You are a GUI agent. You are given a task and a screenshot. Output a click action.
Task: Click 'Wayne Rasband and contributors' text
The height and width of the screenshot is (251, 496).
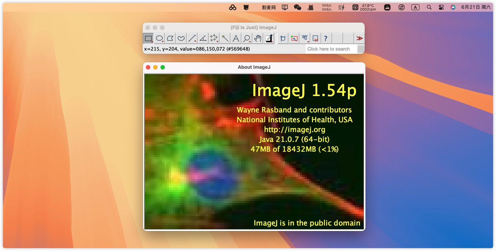(x=294, y=109)
